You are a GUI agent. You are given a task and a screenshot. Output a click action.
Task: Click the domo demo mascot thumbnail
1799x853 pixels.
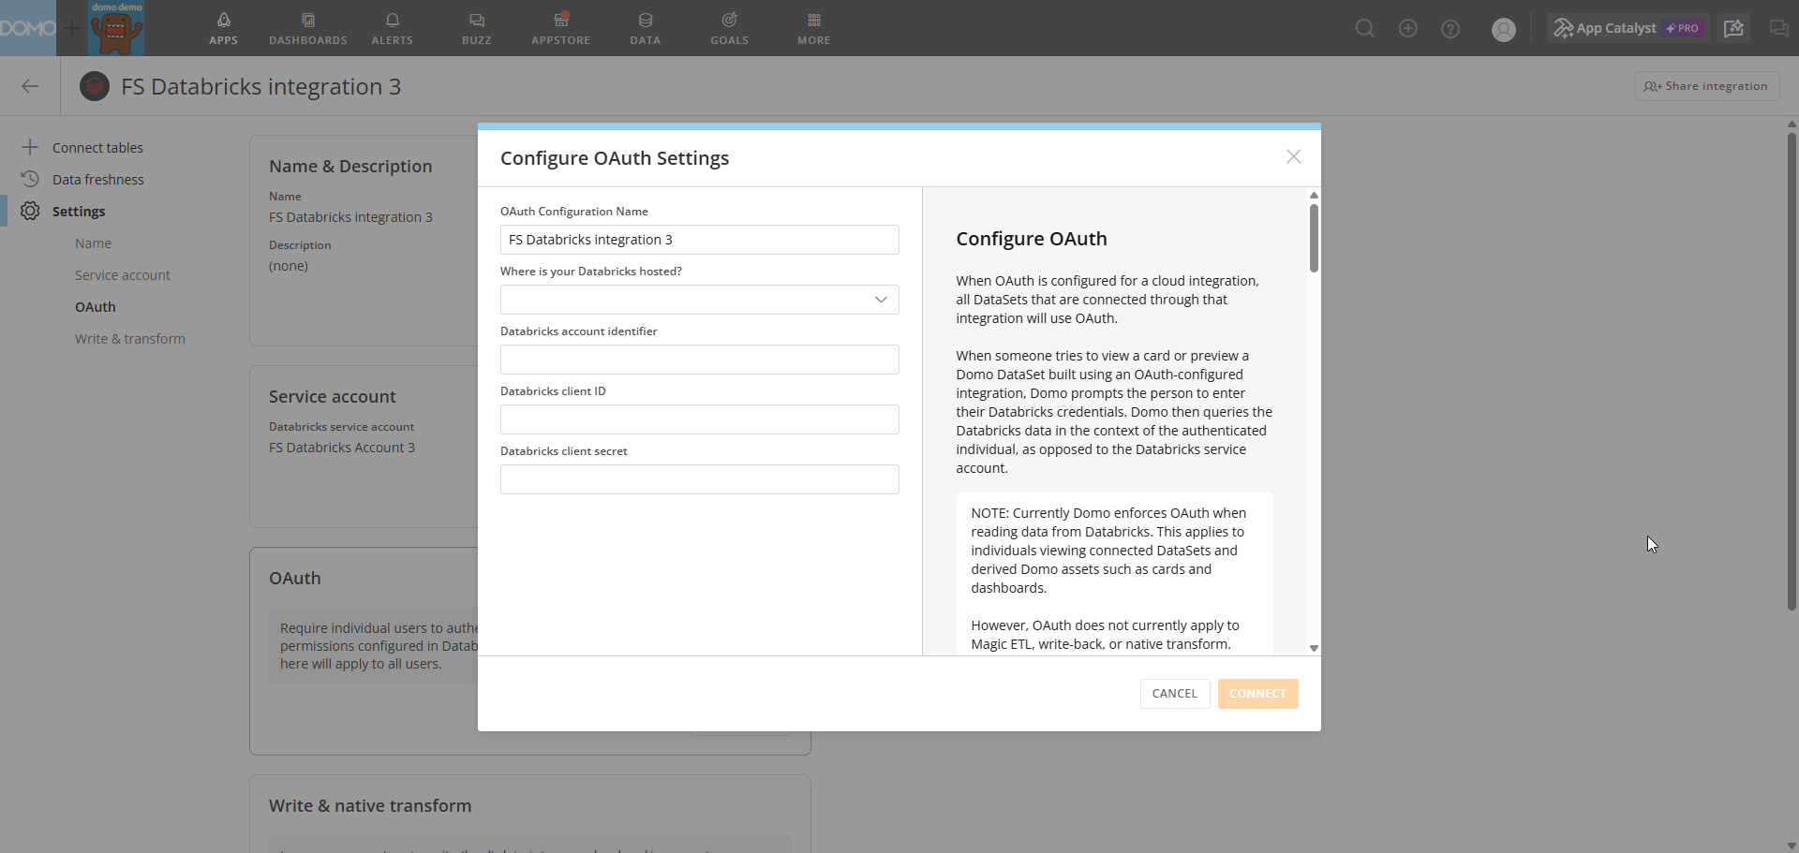(x=116, y=28)
